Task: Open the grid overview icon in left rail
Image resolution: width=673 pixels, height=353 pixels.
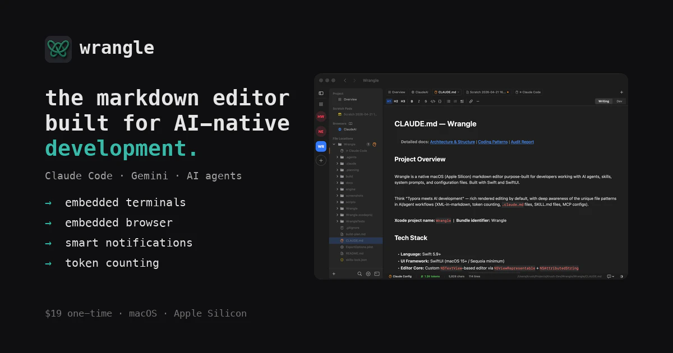Action: coord(321,104)
